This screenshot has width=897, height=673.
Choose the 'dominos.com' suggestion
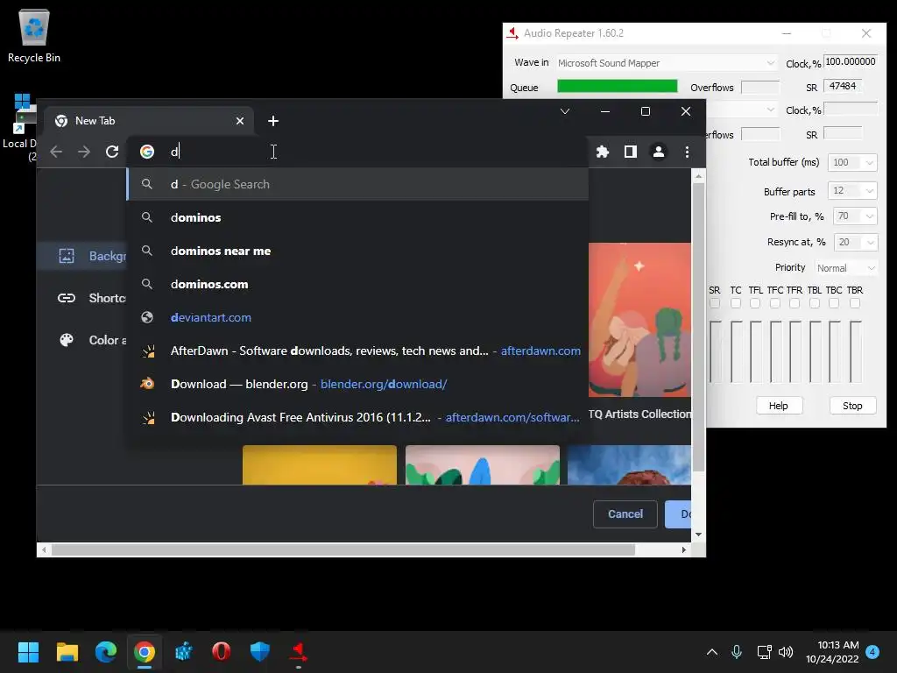pyautogui.click(x=357, y=284)
